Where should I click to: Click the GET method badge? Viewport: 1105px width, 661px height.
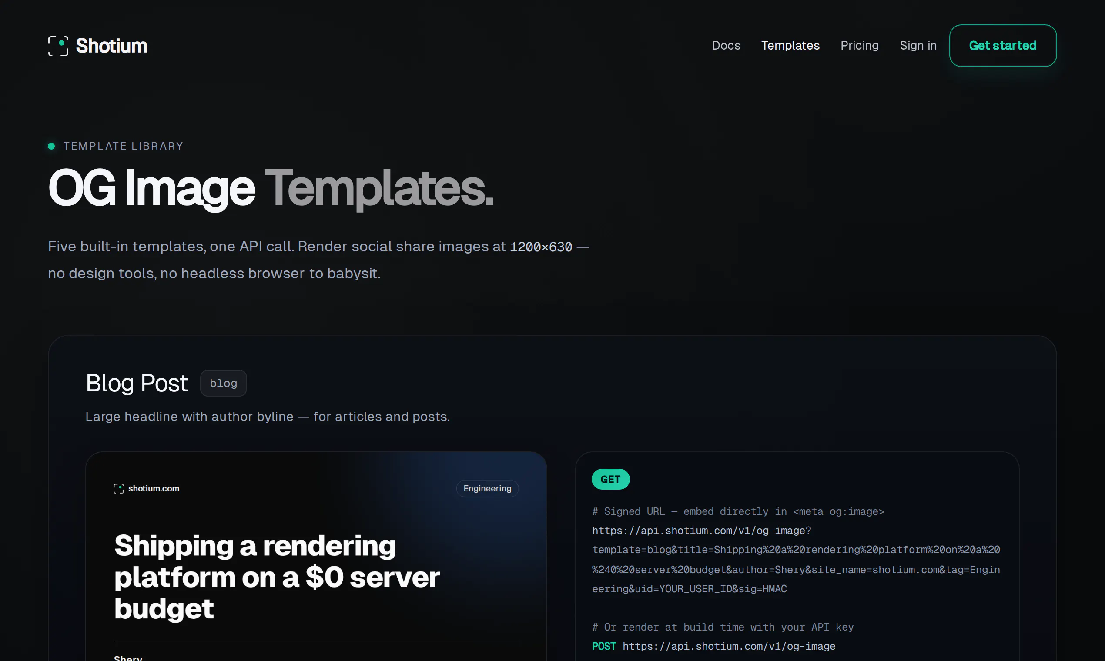(x=610, y=479)
